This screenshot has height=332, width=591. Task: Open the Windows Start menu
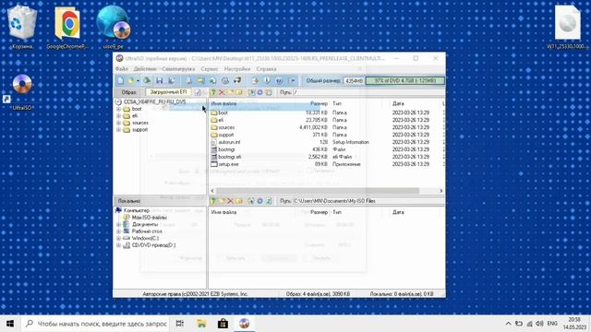tap(10, 324)
